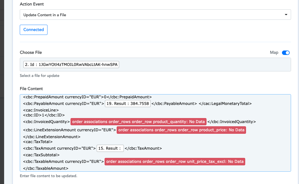The width and height of the screenshot is (299, 184).
Task: Click the PrepaidAmount XML line
Action: tap(87, 97)
